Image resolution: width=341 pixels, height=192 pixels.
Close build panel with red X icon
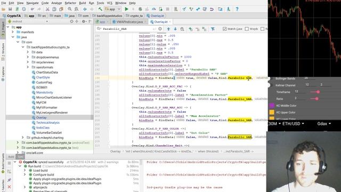tap(9, 187)
